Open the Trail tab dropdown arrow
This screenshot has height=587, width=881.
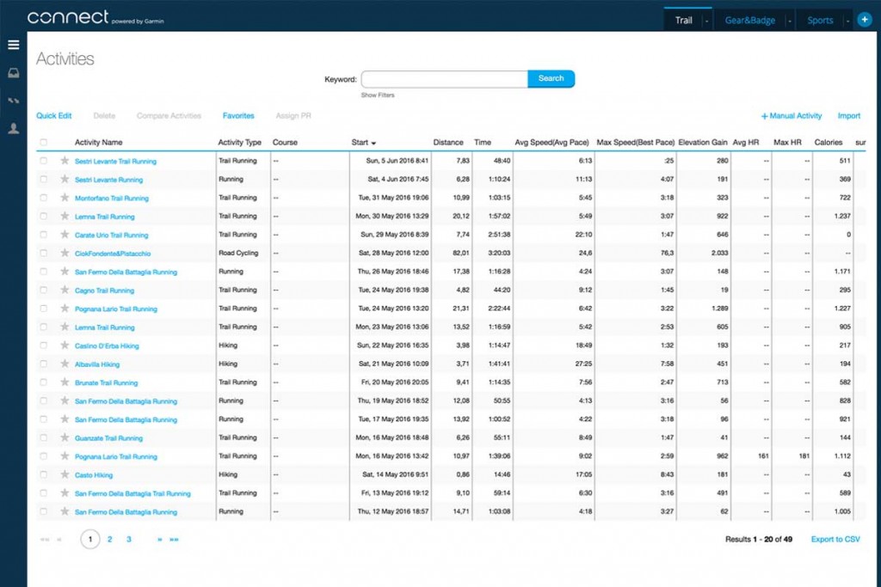tap(707, 21)
